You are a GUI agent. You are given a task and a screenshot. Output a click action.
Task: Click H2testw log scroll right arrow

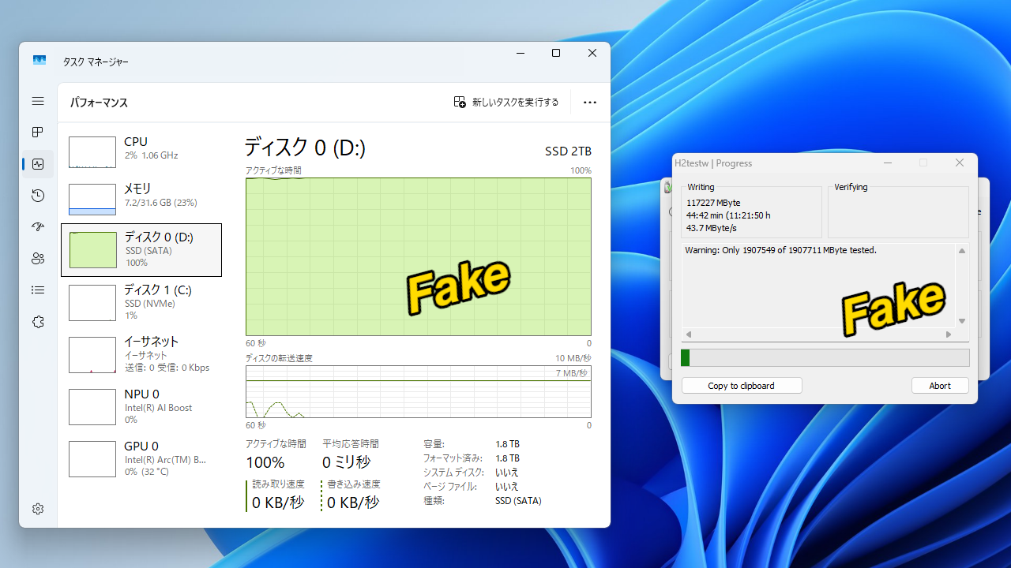point(949,334)
